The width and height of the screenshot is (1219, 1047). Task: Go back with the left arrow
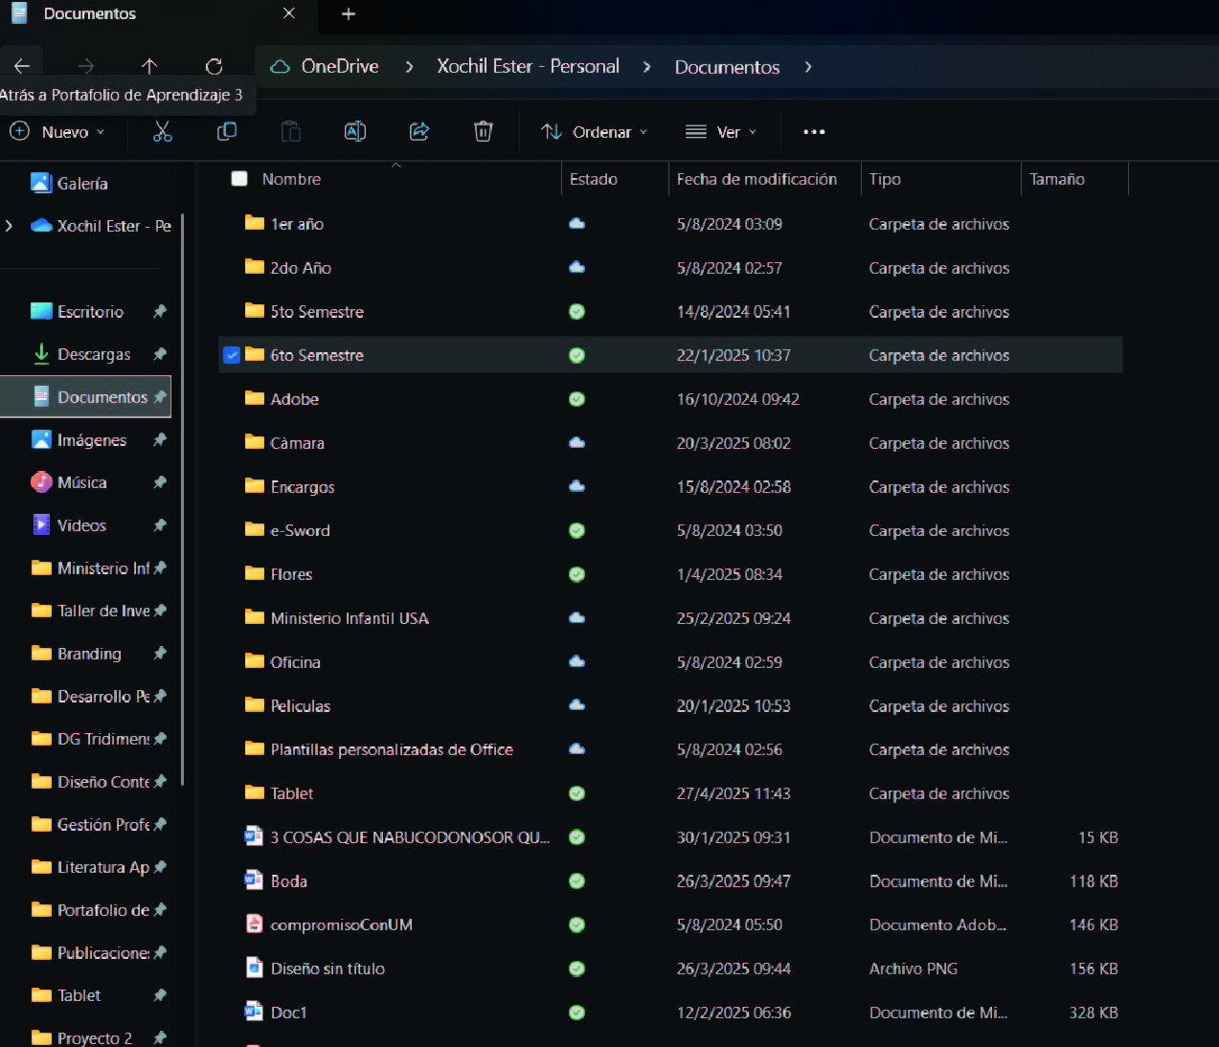[22, 66]
